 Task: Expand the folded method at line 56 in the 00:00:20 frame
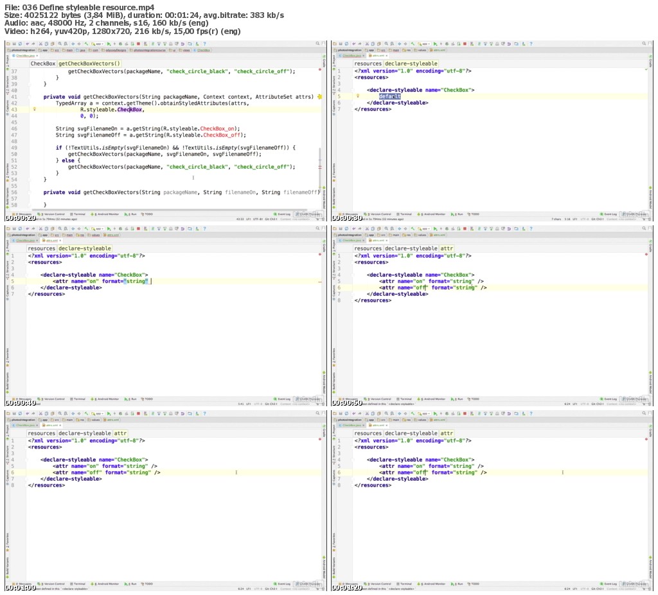(30, 193)
